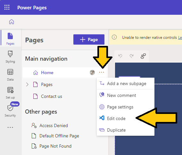This screenshot has height=155, width=182.
Task: Click the subpage arrow icon in menu
Action: 102,83
